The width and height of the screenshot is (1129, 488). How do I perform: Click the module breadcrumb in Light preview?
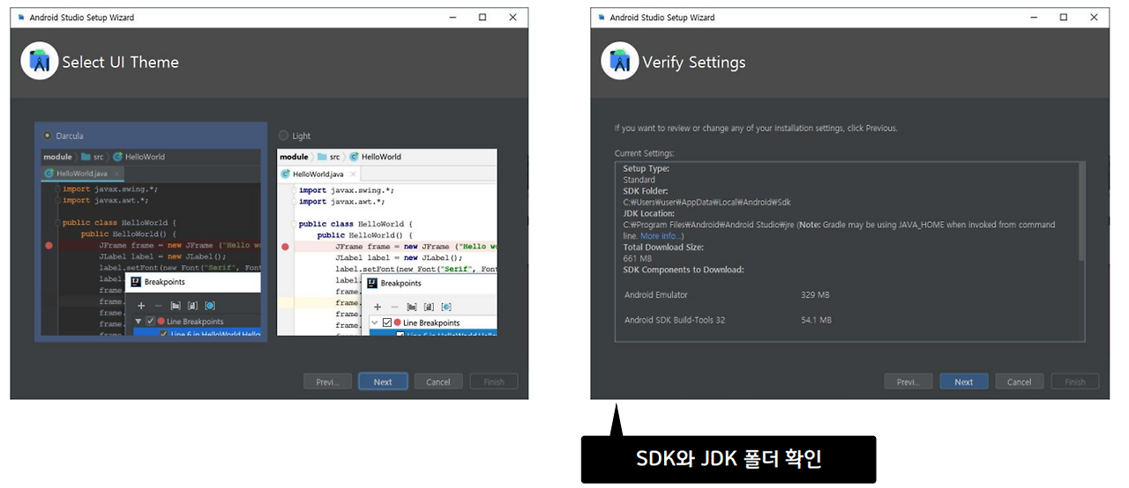tap(294, 157)
